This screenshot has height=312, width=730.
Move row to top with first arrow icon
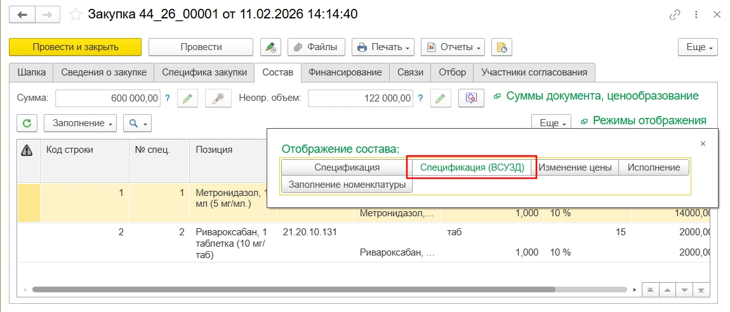click(x=651, y=290)
